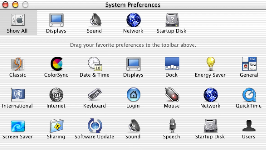Click the Show All toolbar icon
The height and width of the screenshot is (150, 266).
click(18, 20)
